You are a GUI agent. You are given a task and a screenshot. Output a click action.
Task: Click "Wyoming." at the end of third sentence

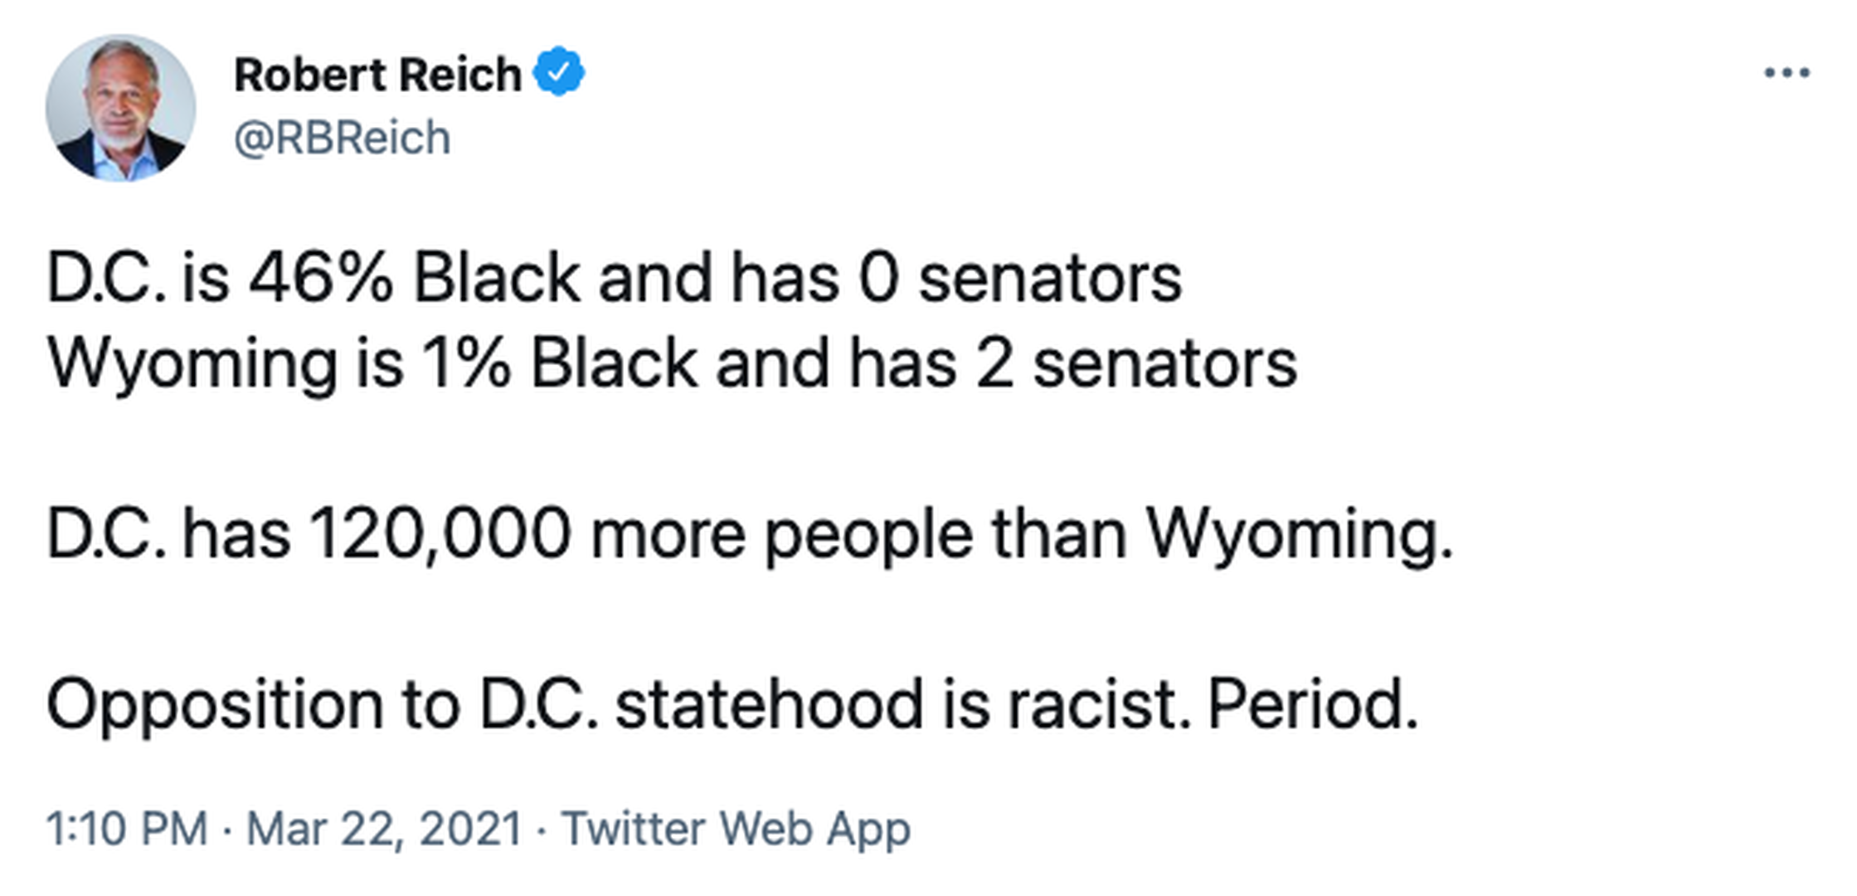1299,533
